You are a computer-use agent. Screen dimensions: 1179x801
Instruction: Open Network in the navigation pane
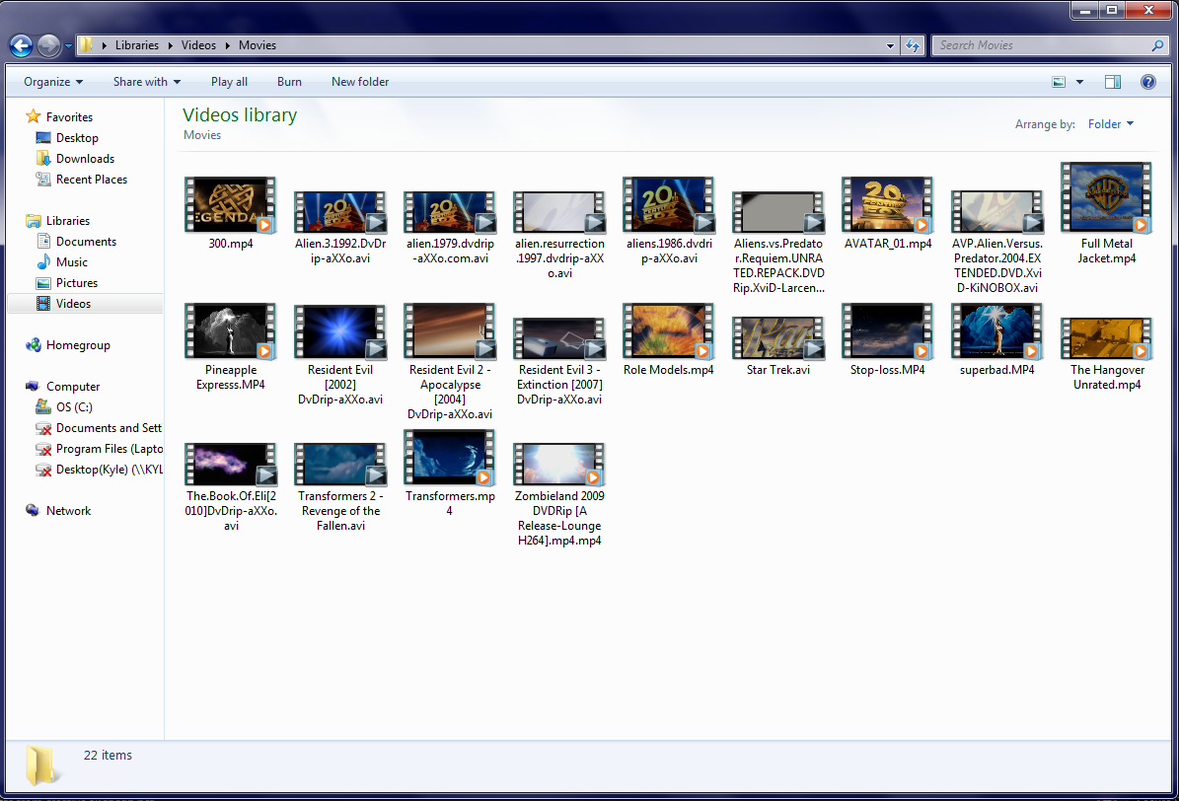tap(58, 511)
